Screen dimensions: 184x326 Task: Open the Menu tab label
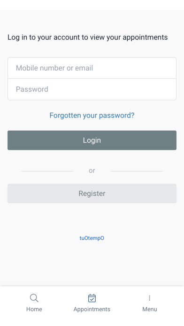coord(150,309)
